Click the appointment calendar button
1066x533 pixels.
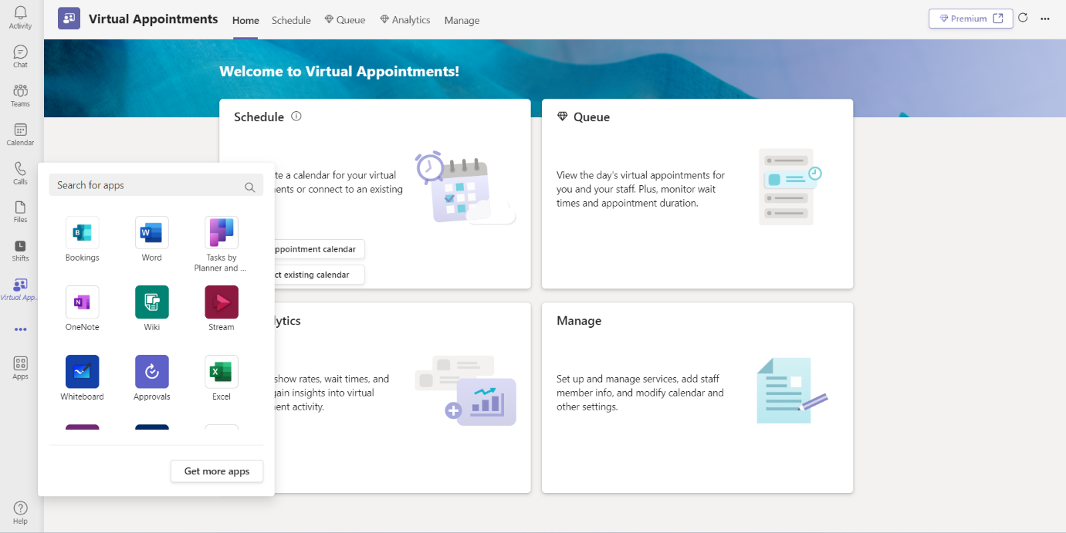318,249
